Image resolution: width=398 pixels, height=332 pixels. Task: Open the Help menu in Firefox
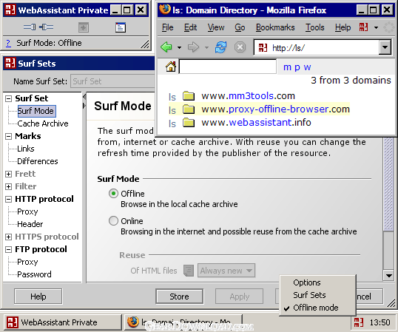343,27
